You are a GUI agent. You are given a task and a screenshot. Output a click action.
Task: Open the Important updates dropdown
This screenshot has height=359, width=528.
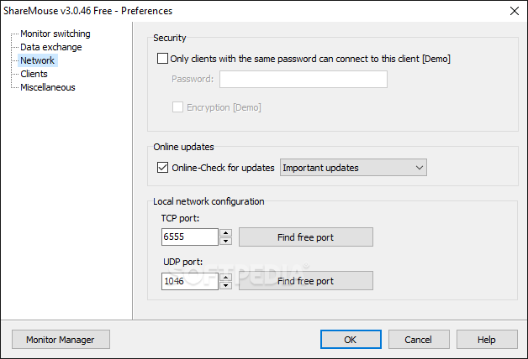click(353, 168)
